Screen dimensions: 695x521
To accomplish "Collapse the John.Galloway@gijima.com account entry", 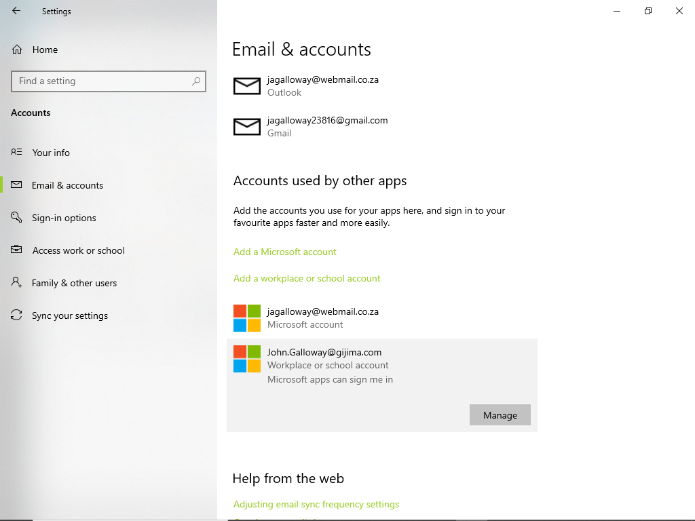I will point(324,358).
